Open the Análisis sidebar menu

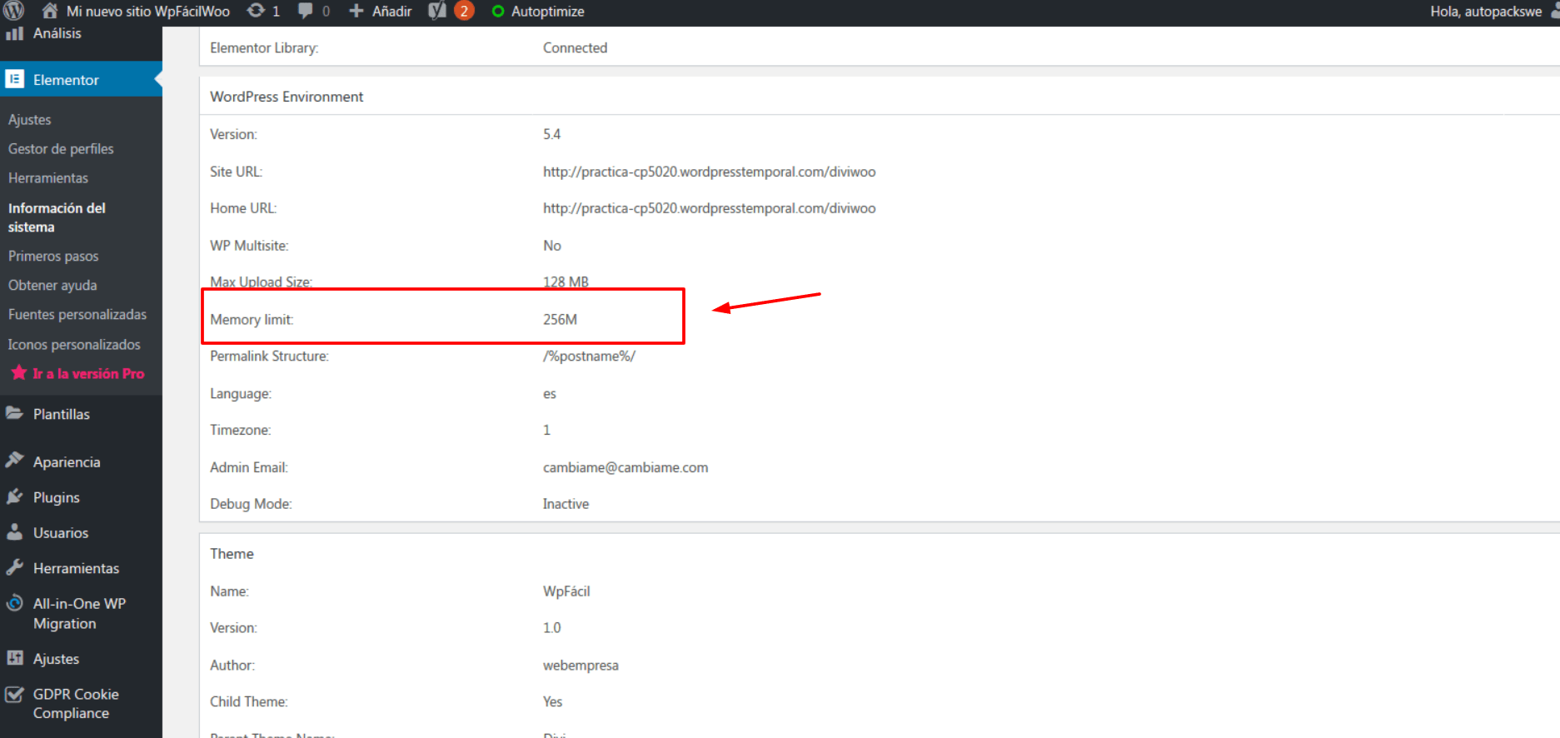coord(57,33)
